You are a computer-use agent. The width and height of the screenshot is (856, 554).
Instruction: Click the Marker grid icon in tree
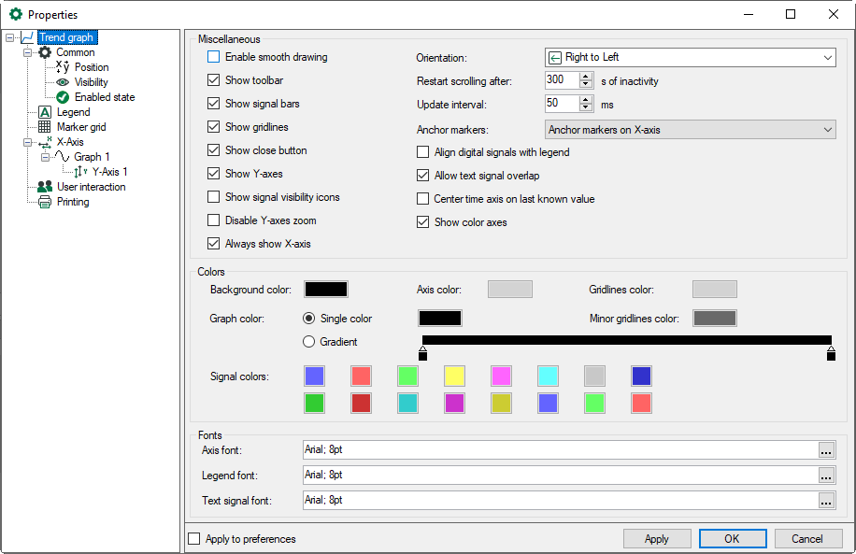[45, 127]
